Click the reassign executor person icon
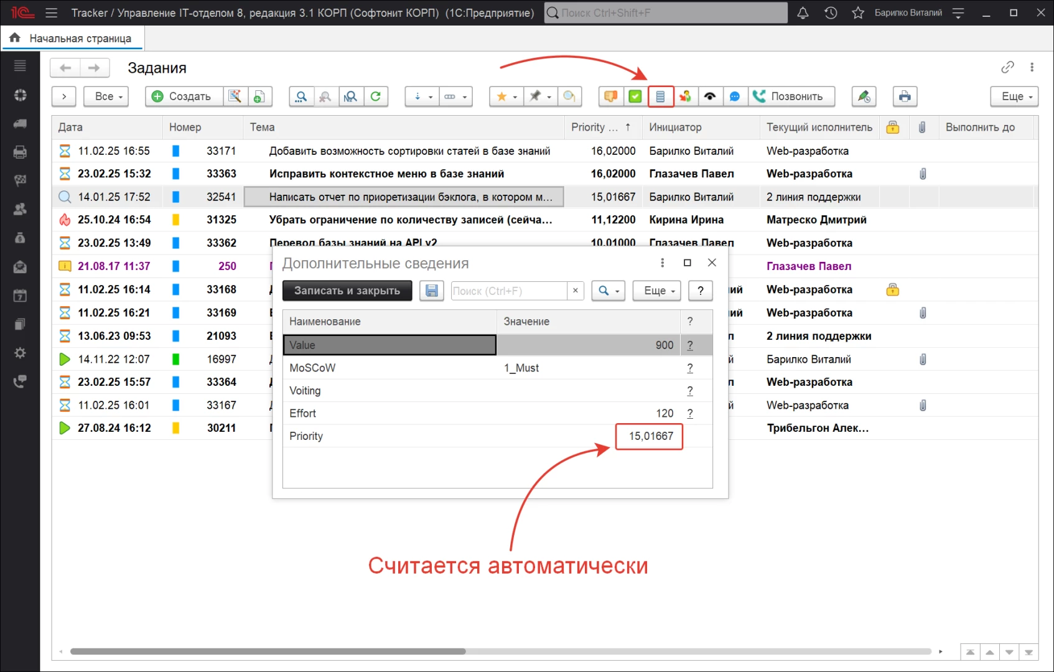1054x672 pixels. [x=685, y=96]
